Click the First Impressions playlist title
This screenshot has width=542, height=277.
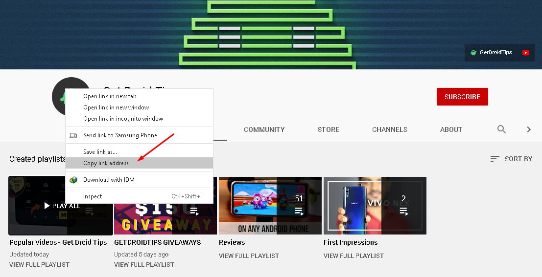coord(351,242)
